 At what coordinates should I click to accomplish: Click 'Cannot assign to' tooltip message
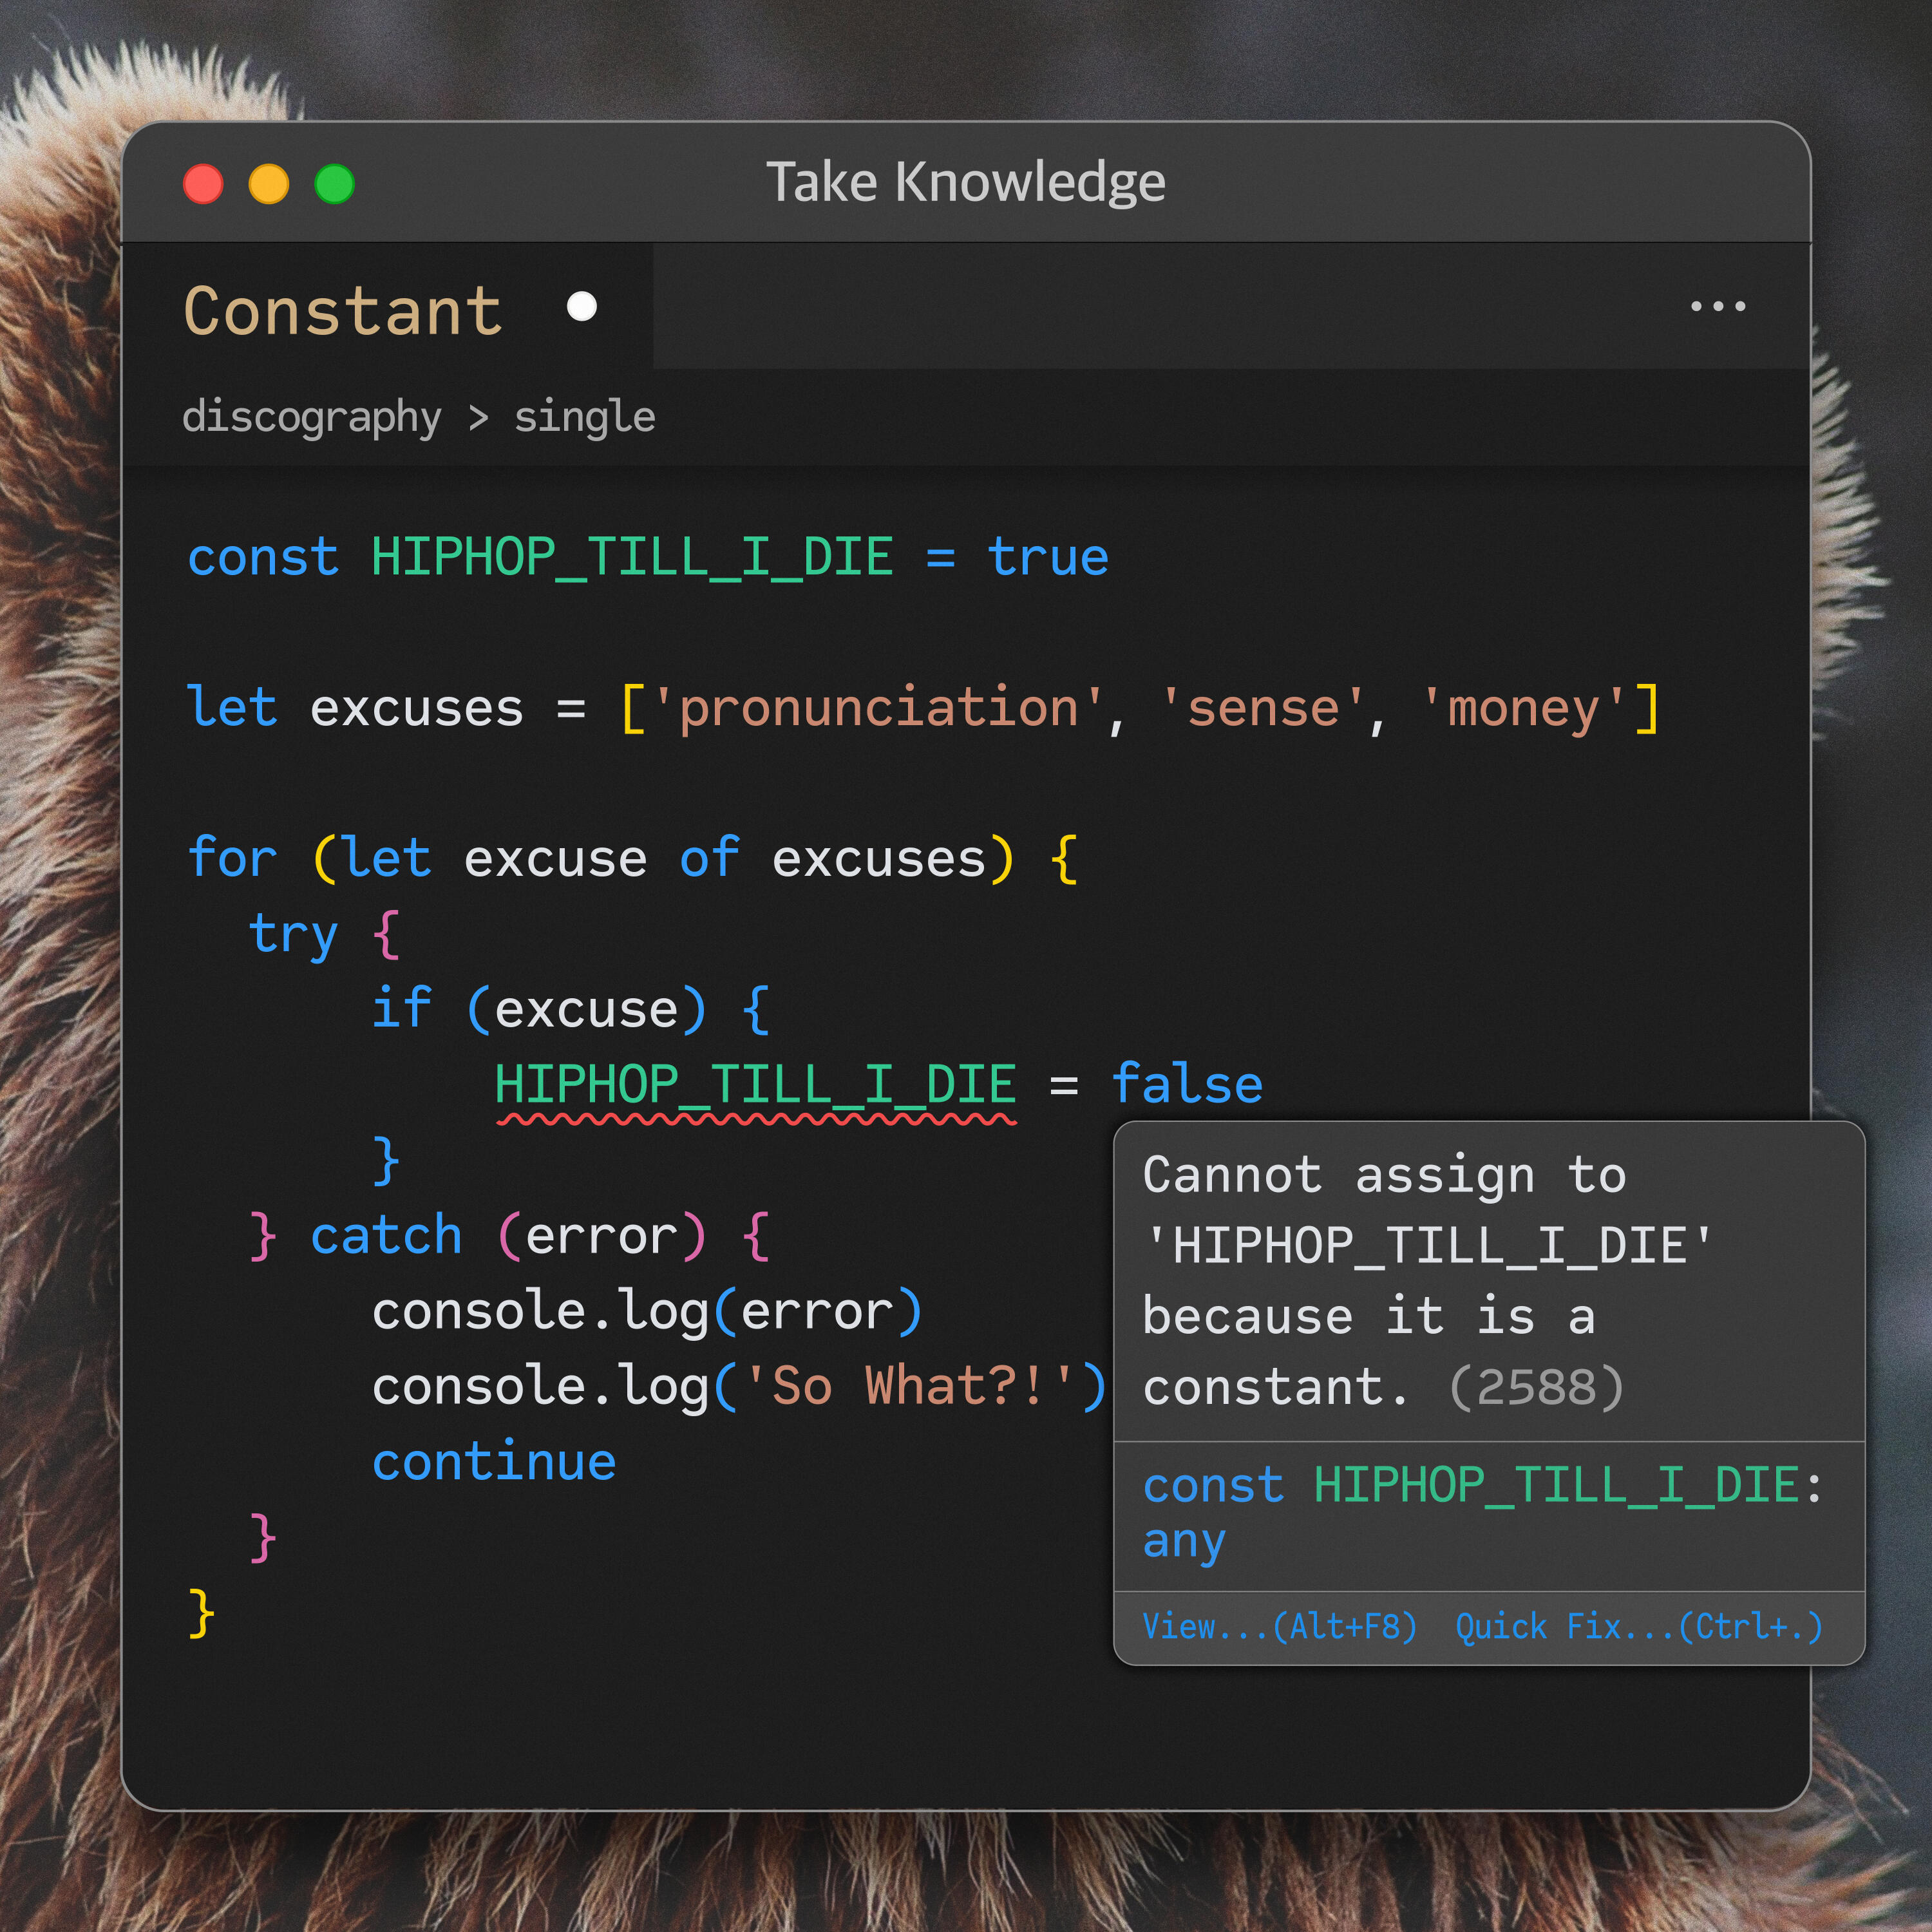(x=1385, y=1176)
